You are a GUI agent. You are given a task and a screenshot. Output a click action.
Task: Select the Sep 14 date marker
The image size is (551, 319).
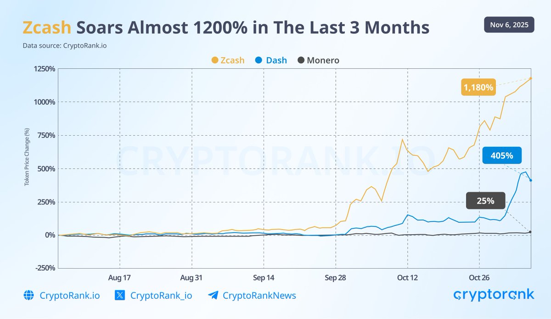coord(264,278)
